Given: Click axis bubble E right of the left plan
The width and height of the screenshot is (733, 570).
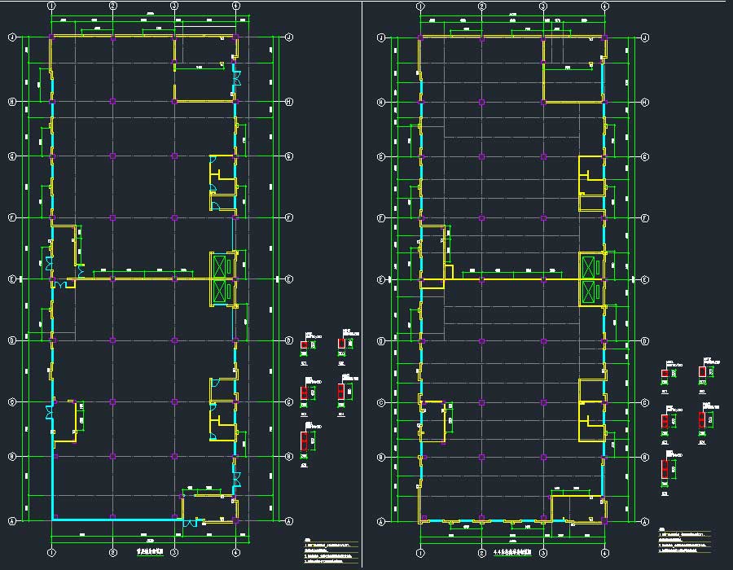Looking at the screenshot, I should [x=290, y=279].
